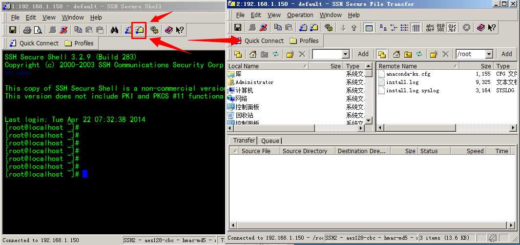The width and height of the screenshot is (520, 245).
Task: Open the /root remote path dropdown
Action: 489,54
